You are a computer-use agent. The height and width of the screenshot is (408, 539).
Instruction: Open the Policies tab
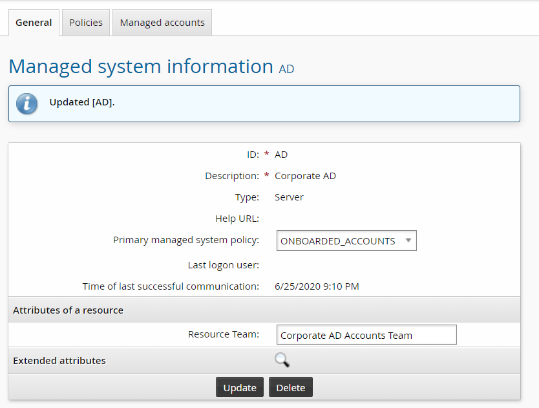click(x=86, y=23)
